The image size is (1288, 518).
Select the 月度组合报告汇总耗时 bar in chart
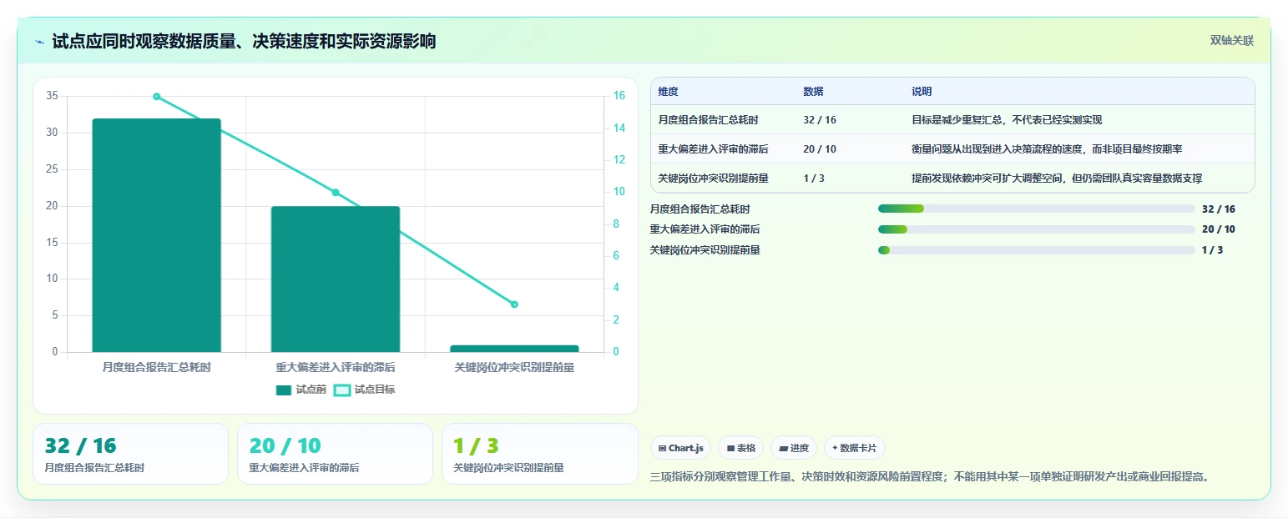(156, 235)
